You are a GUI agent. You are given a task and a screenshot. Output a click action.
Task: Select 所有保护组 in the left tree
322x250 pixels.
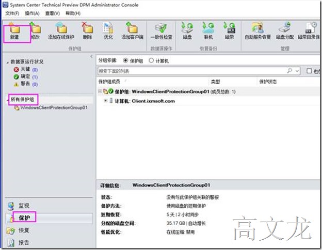[x=22, y=100]
